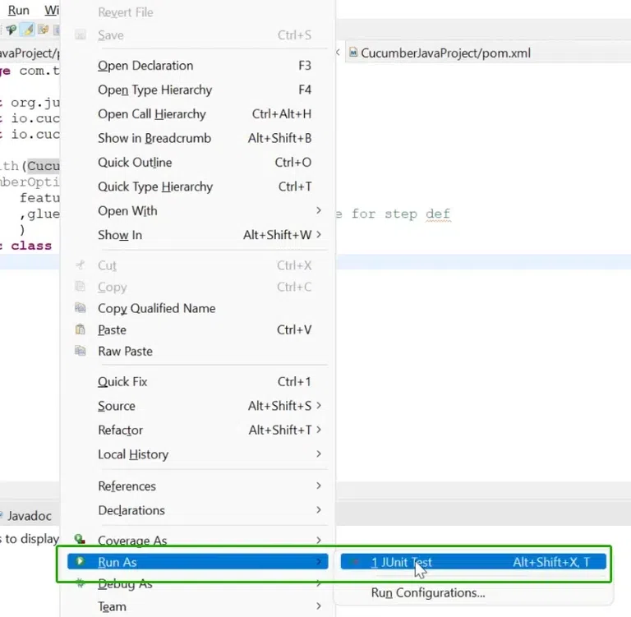Viewport: 631px width, 617px height.
Task: Click the green Run As play icon
Action: pyautogui.click(x=80, y=561)
